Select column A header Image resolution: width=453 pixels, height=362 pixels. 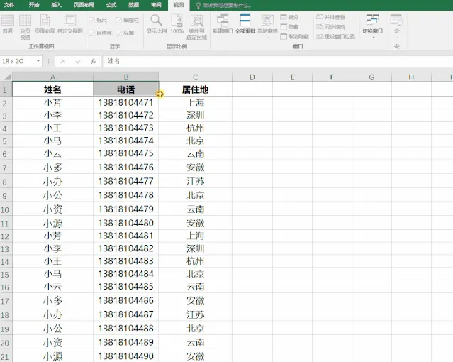click(x=52, y=77)
